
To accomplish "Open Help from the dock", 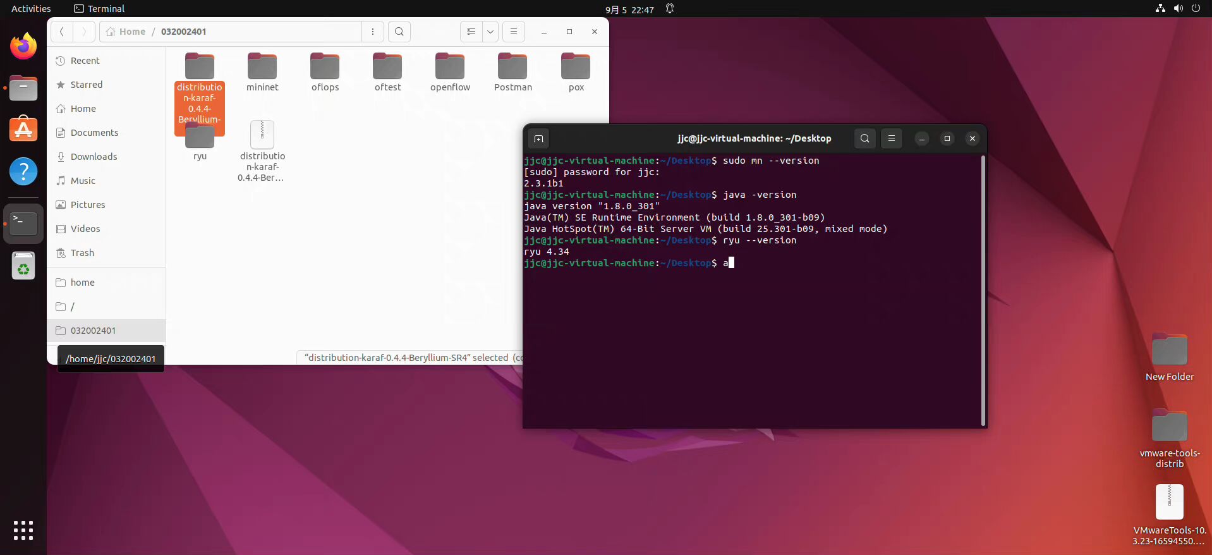I will [23, 171].
